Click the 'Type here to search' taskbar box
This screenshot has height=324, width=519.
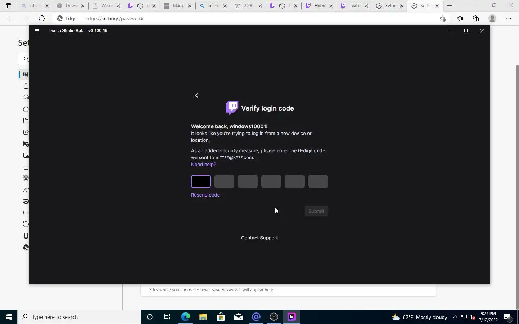79,317
